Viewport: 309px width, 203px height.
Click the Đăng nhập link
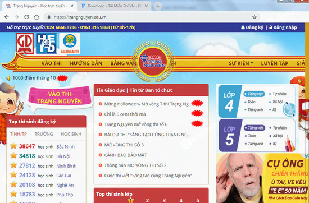click(283, 27)
